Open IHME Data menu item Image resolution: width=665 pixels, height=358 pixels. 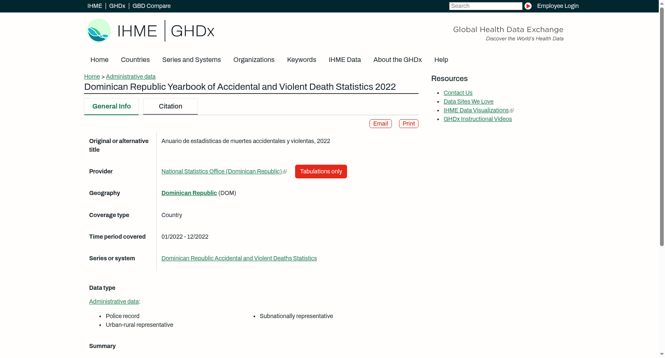coord(345,60)
